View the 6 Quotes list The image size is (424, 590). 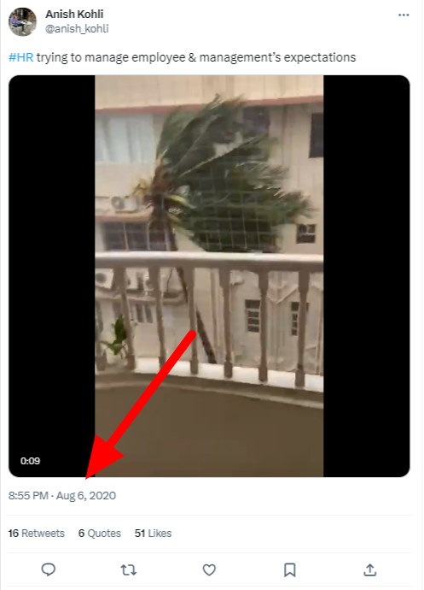click(x=100, y=534)
